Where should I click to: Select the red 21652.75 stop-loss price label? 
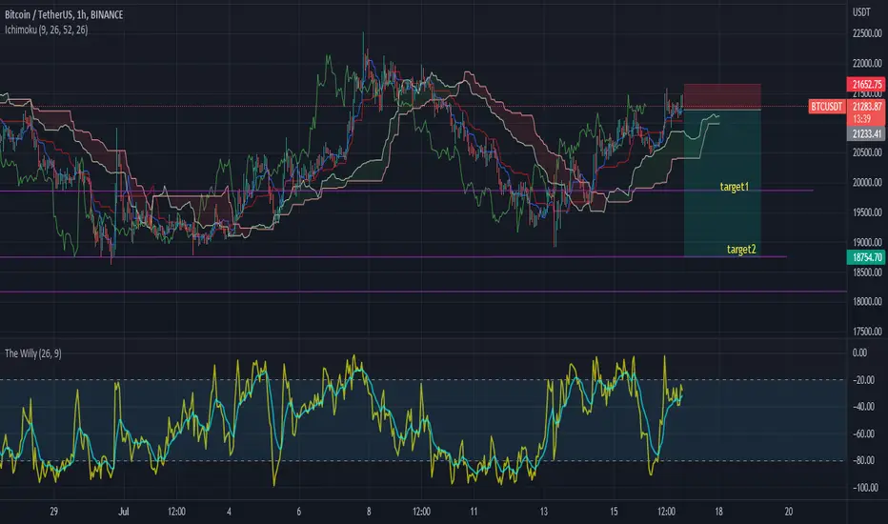coord(866,85)
